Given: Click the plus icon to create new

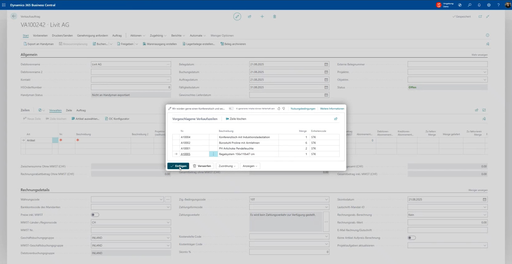Looking at the screenshot, I should (x=262, y=17).
